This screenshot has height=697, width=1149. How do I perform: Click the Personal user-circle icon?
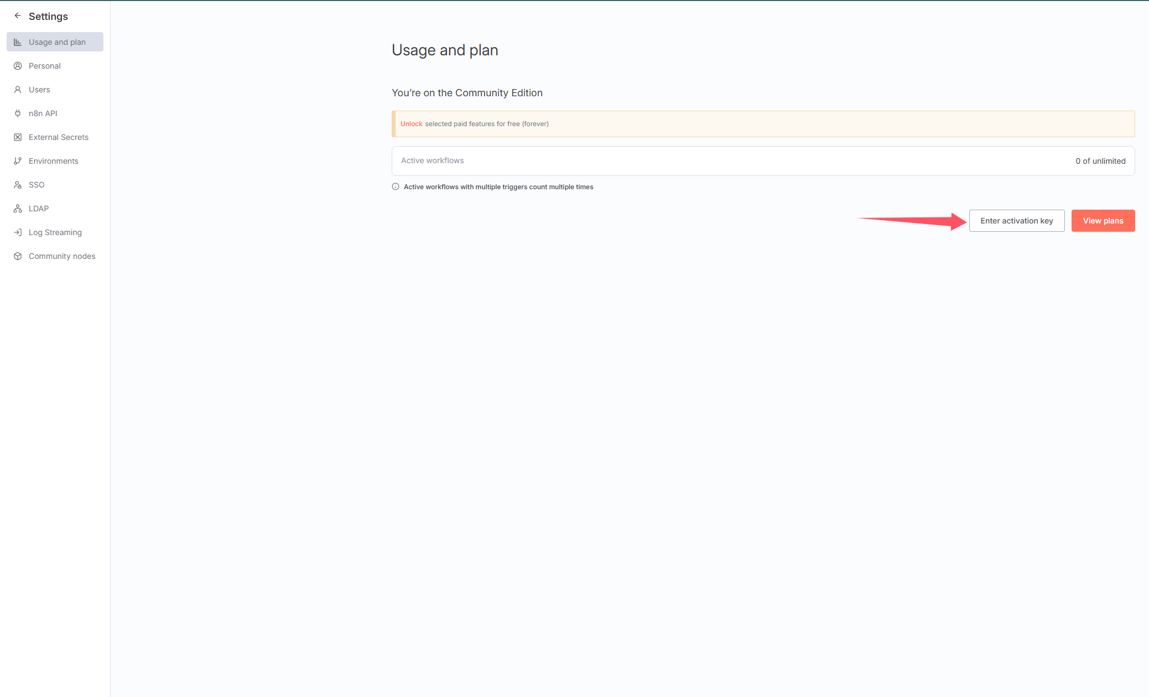(18, 66)
